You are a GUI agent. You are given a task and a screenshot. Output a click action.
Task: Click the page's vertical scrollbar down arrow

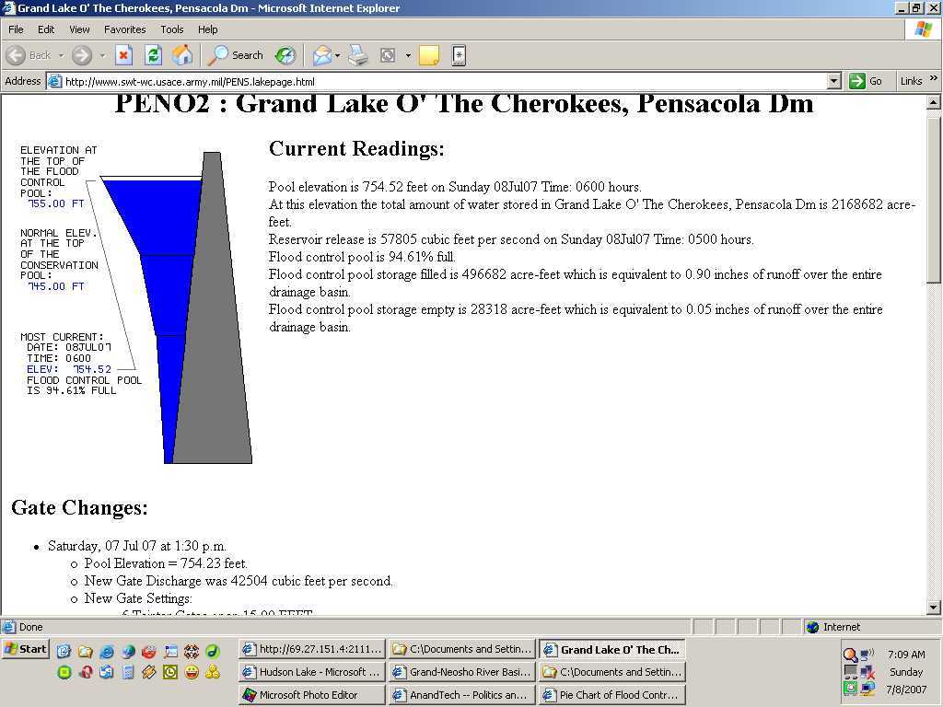click(x=933, y=607)
